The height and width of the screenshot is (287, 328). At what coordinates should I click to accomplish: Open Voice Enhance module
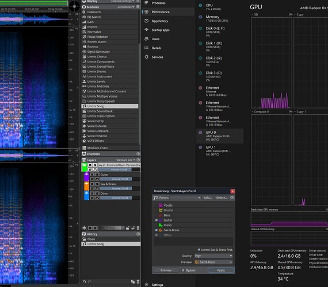click(x=109, y=136)
